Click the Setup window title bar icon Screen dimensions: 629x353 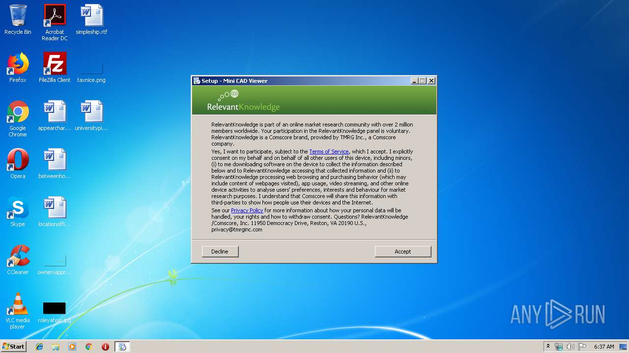pyautogui.click(x=197, y=81)
